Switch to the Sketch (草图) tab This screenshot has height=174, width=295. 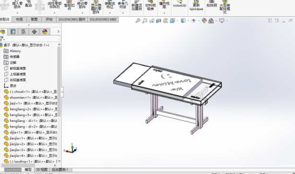click(34, 19)
